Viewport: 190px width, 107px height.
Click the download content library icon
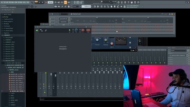click(x=124, y=7)
